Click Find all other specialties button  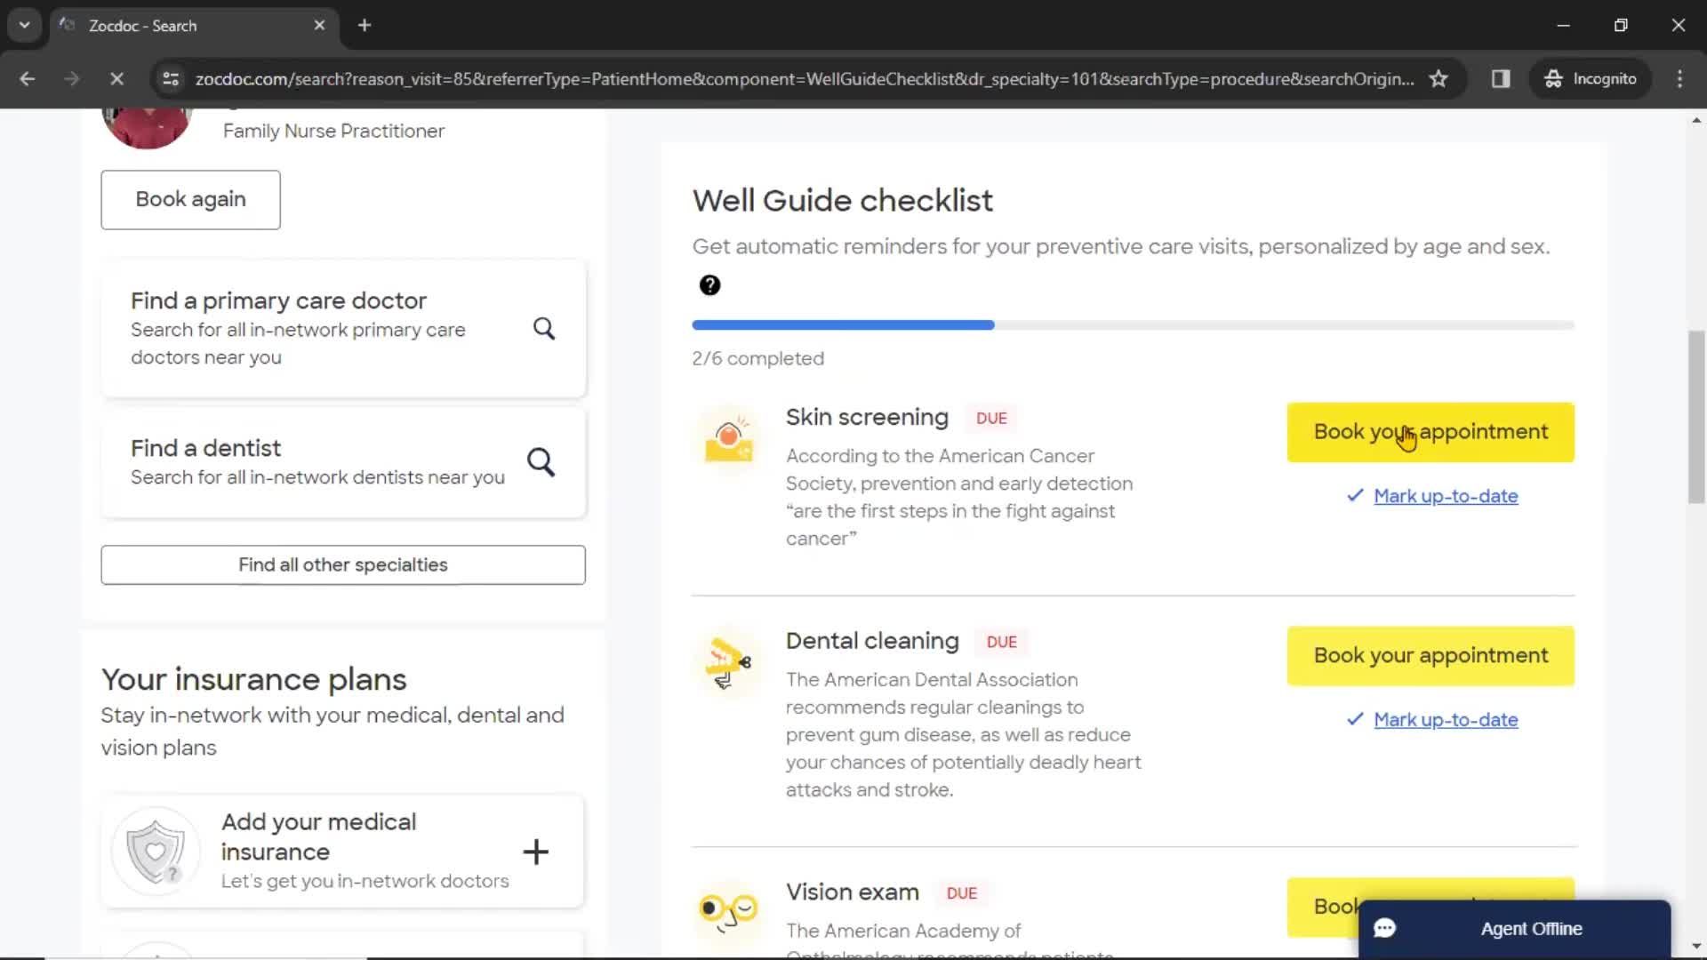coord(342,564)
